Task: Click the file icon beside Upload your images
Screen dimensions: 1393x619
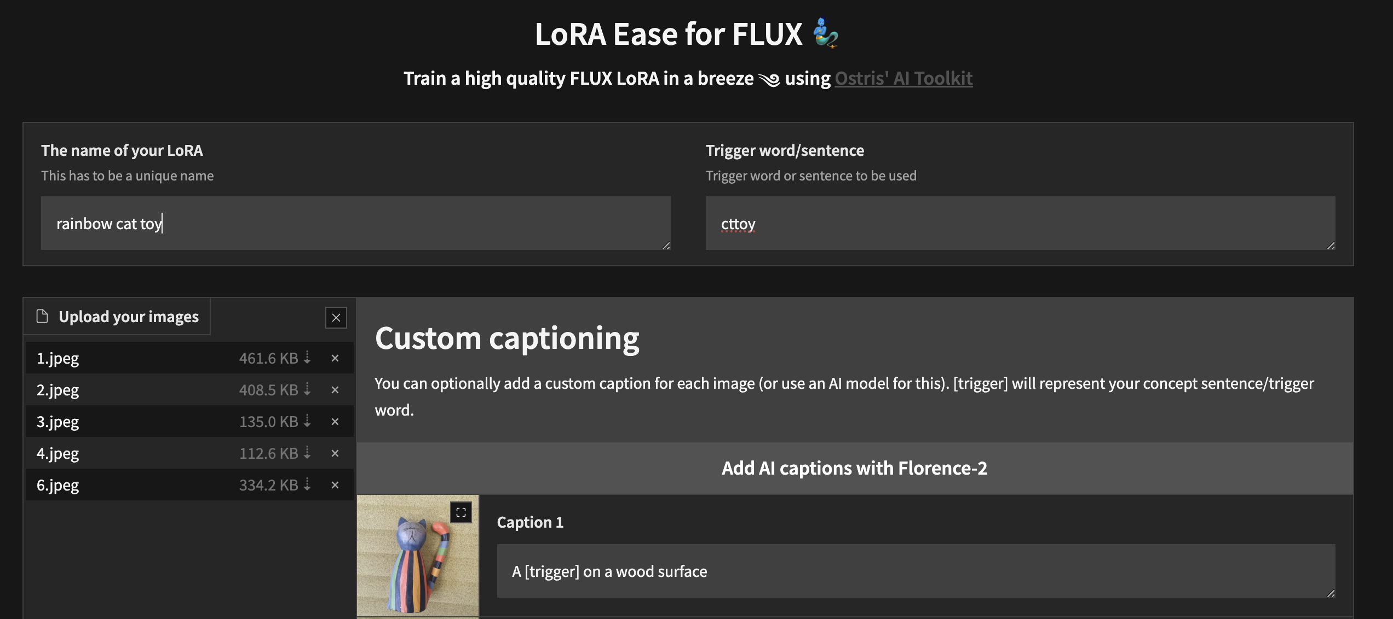Action: (42, 316)
